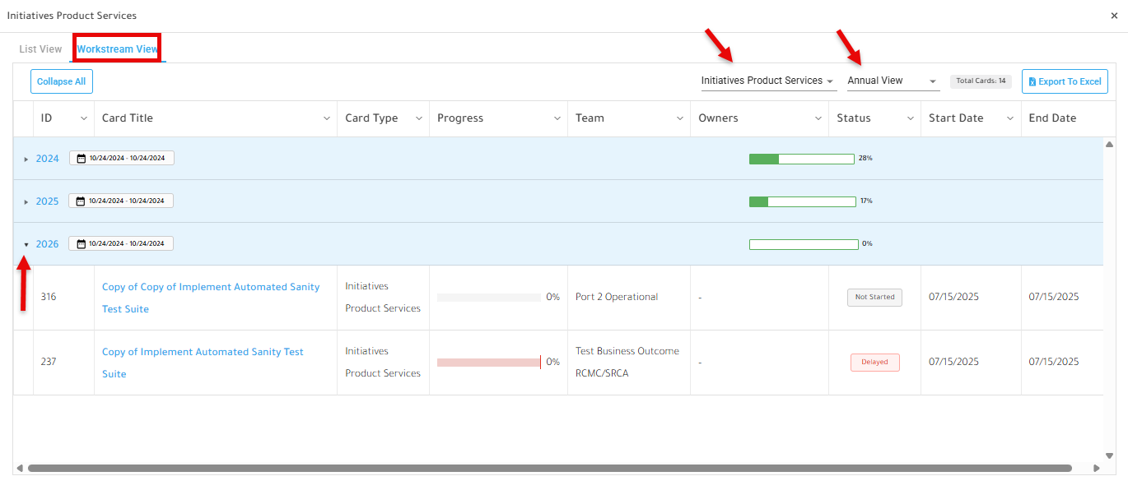Switch to the List View tab
The height and width of the screenshot is (490, 1128).
40,49
